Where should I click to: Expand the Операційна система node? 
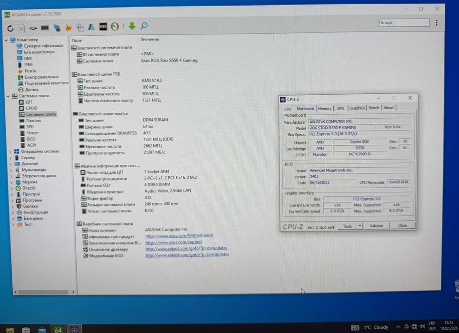pyautogui.click(x=10, y=151)
